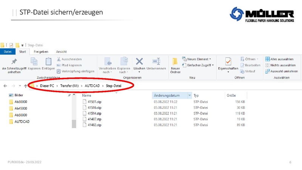Click the Umbenennen rename icon
The width and height of the screenshot is (302, 170).
tap(157, 62)
